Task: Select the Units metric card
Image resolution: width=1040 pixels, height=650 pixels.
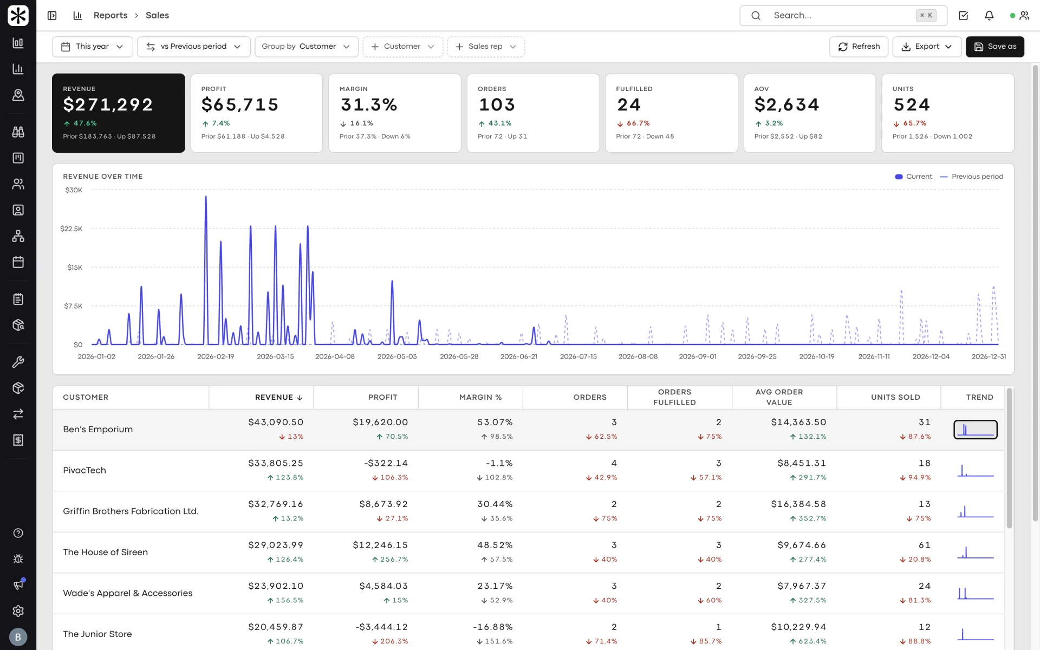Action: coord(948,113)
